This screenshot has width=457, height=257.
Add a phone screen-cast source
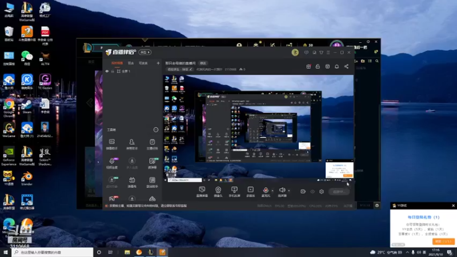[x=234, y=192]
